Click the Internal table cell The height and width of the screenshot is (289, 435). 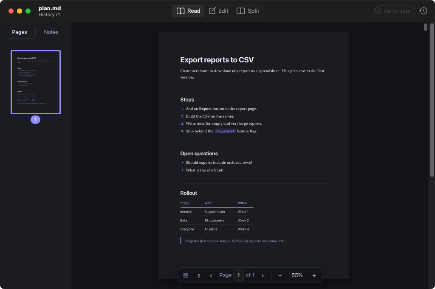[186, 212]
